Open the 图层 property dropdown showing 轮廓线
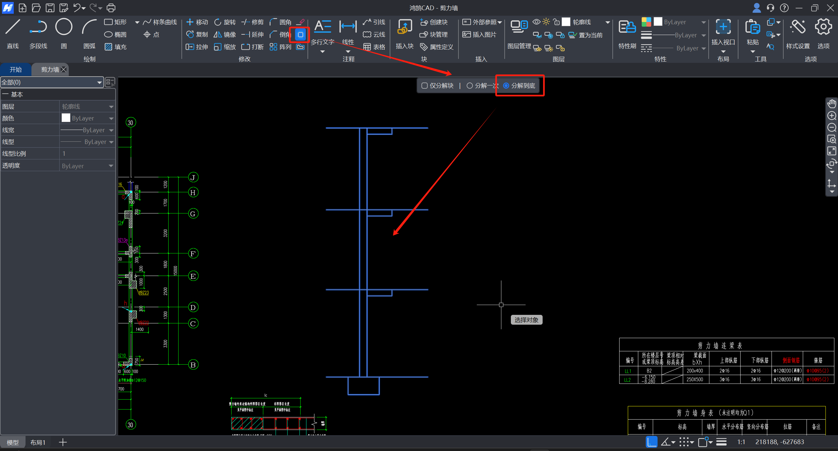 point(111,107)
